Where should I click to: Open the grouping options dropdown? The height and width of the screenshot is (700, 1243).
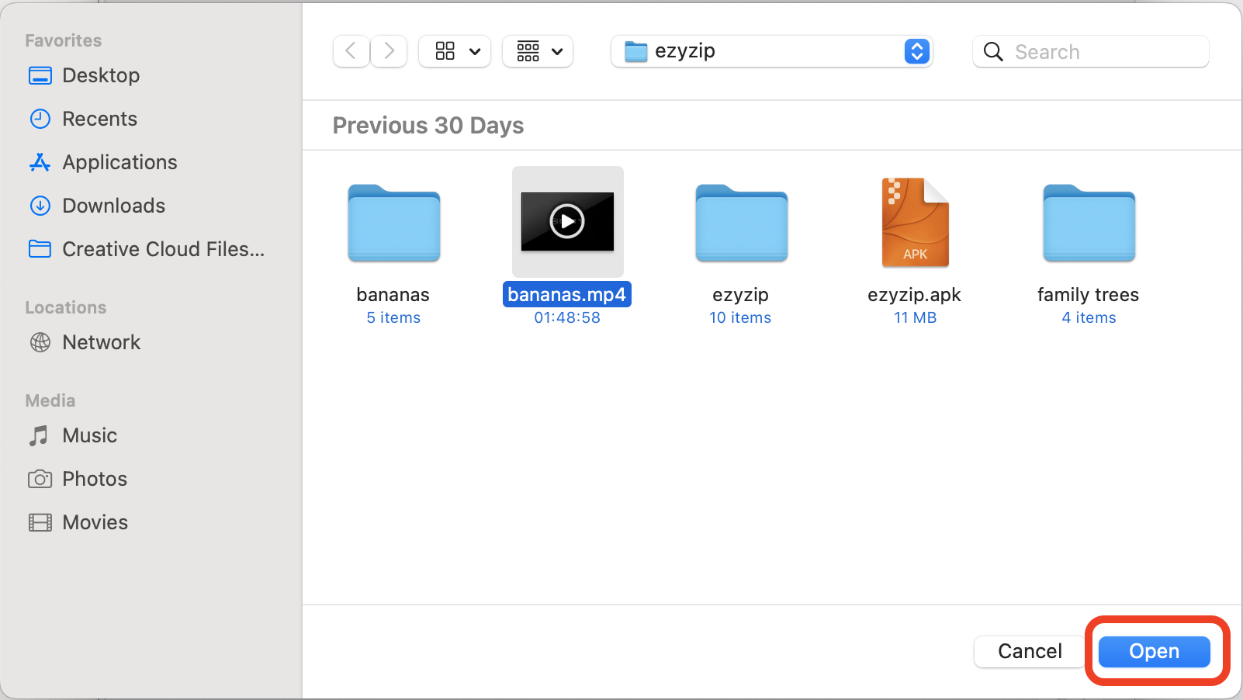(537, 51)
